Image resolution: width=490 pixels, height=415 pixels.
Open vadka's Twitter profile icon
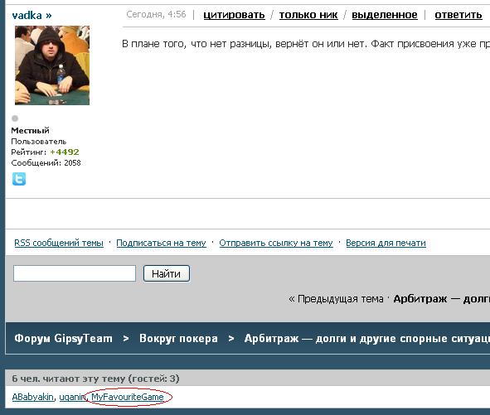click(19, 179)
